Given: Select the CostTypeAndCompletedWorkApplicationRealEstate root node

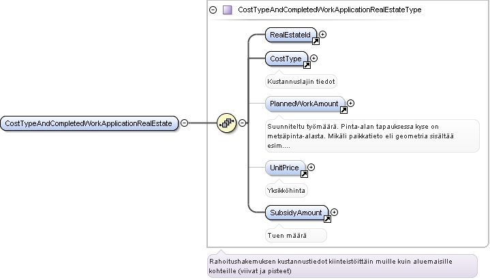Looking at the screenshot, I should [89, 123].
